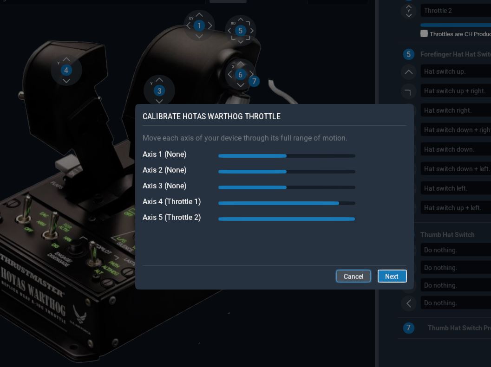The height and width of the screenshot is (367, 491).
Task: Click the down arrow below marker 1
Action: tap(199, 36)
